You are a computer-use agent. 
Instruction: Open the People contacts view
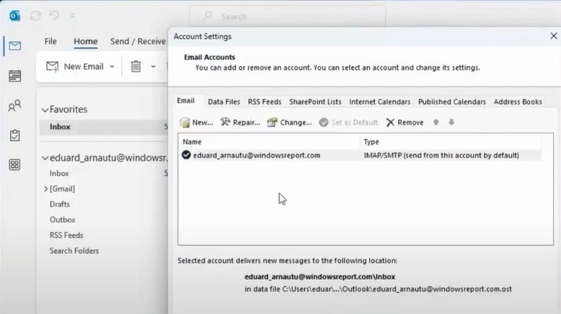tap(14, 106)
